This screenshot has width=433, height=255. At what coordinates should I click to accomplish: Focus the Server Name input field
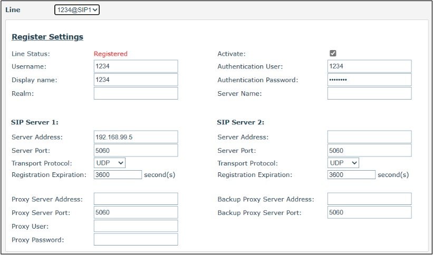(369, 93)
